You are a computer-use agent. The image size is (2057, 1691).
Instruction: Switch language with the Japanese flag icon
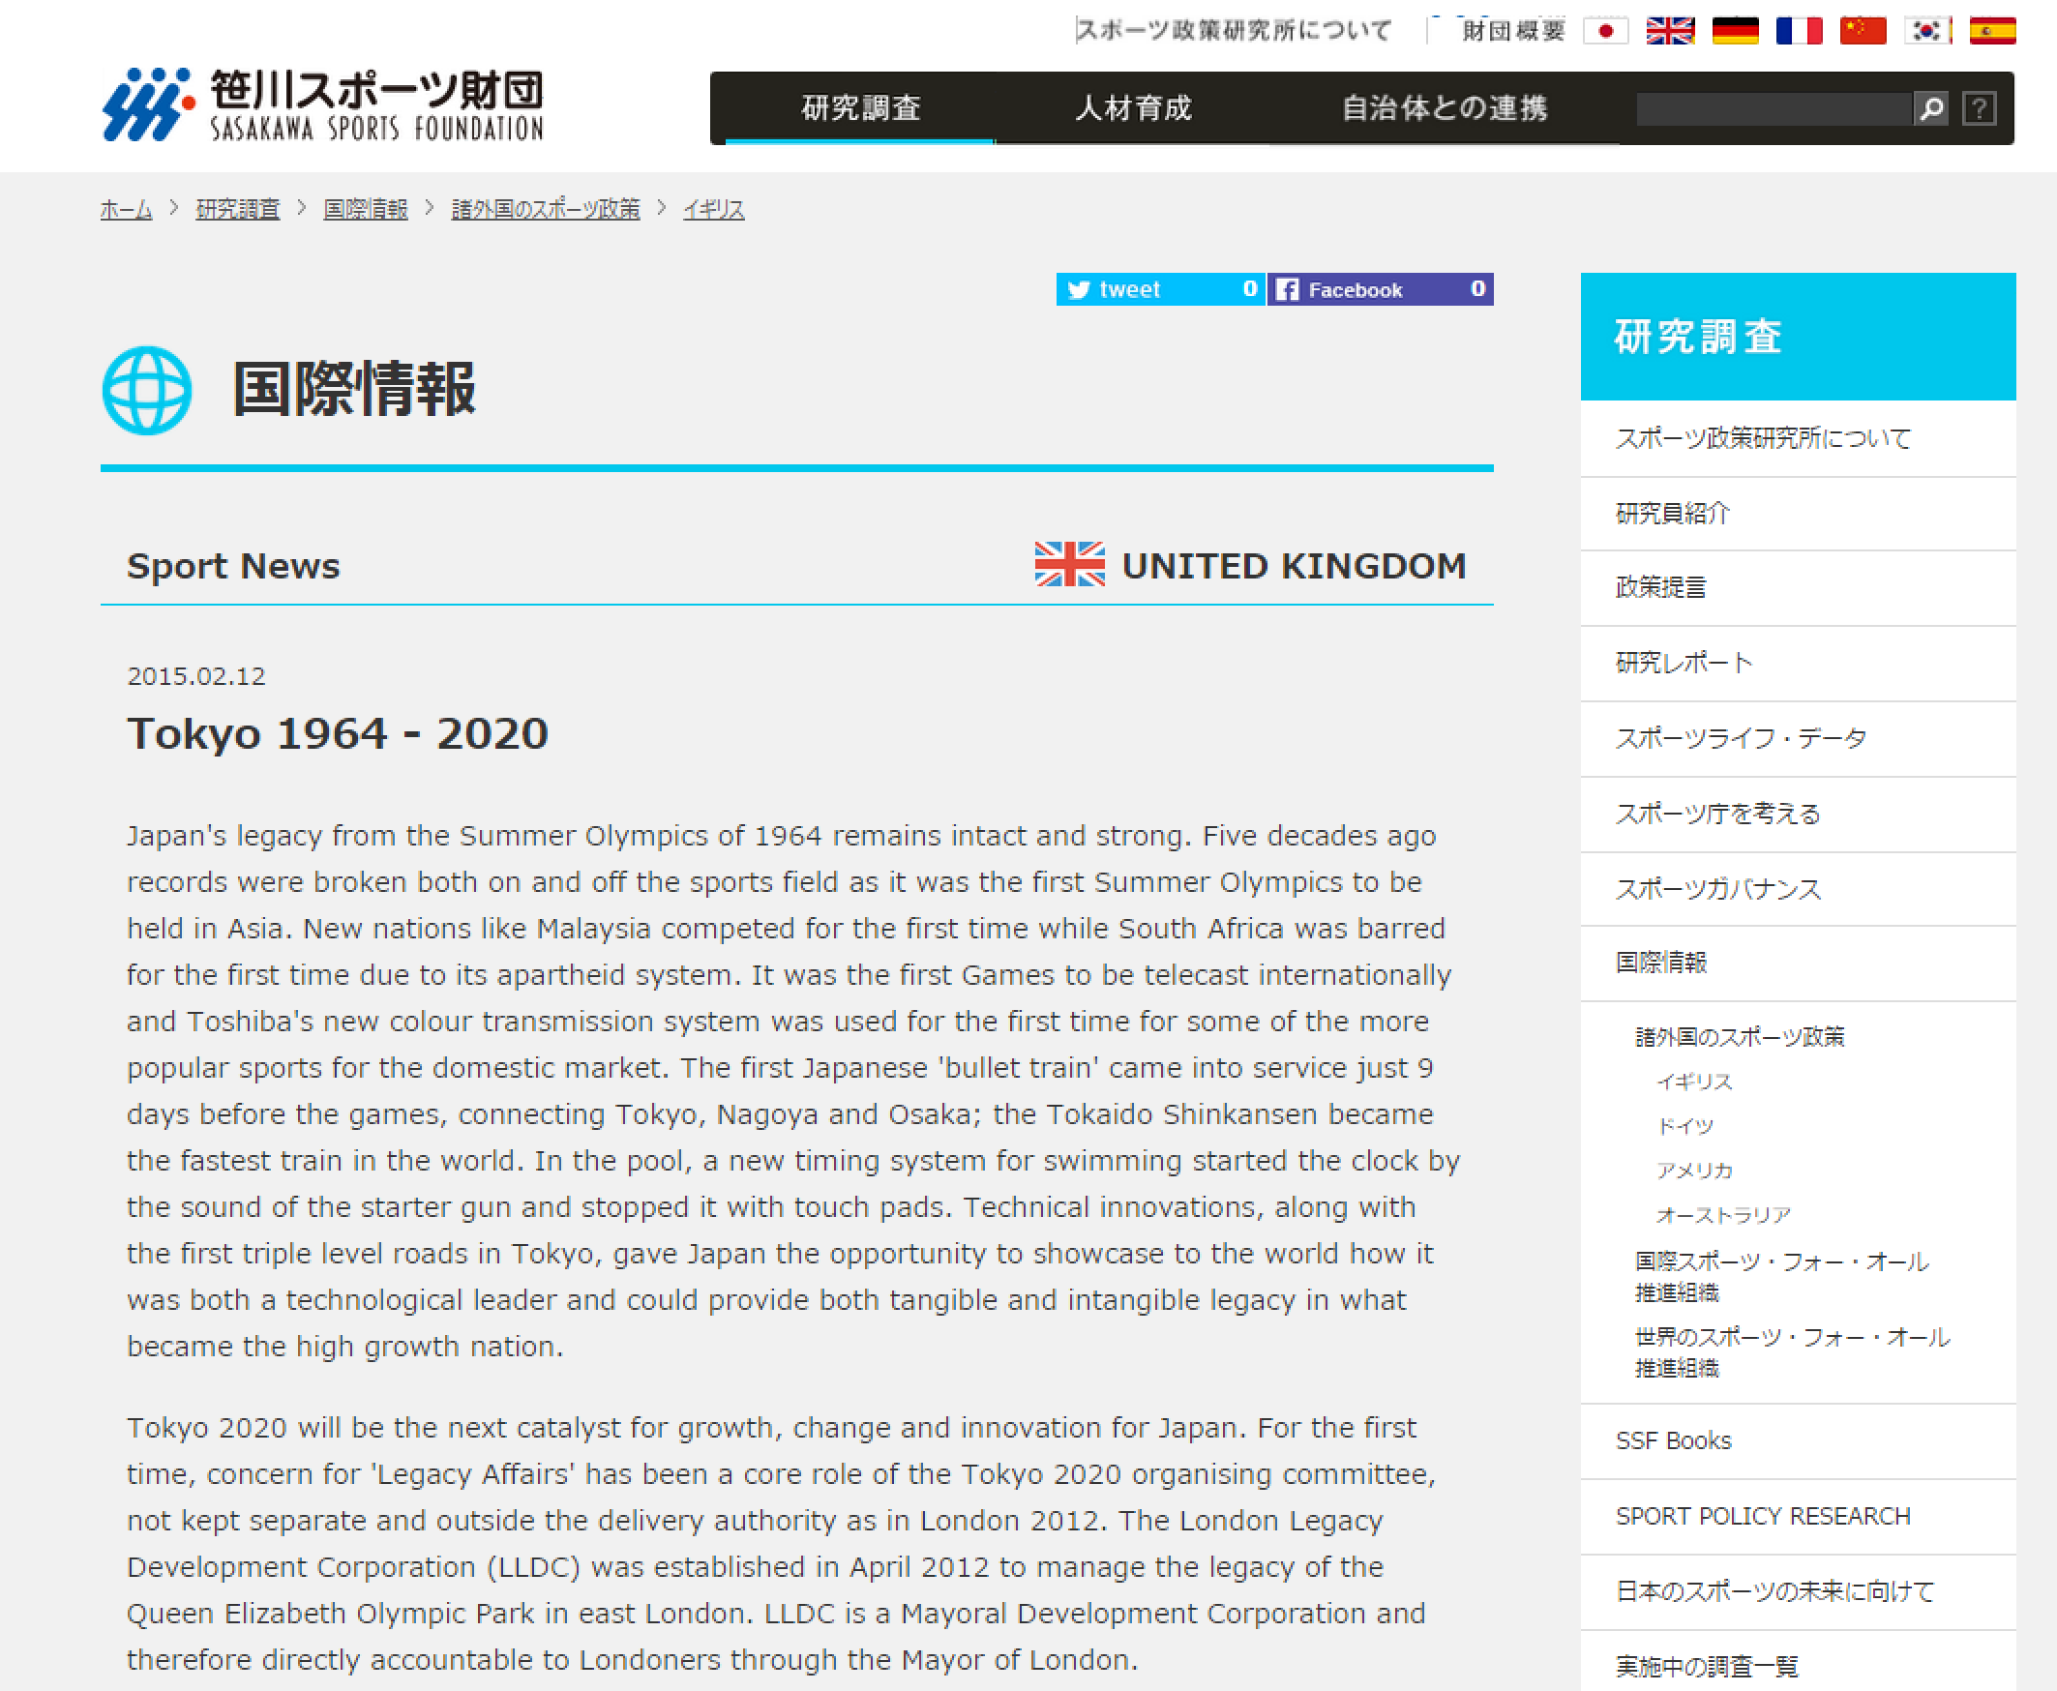[x=1605, y=31]
